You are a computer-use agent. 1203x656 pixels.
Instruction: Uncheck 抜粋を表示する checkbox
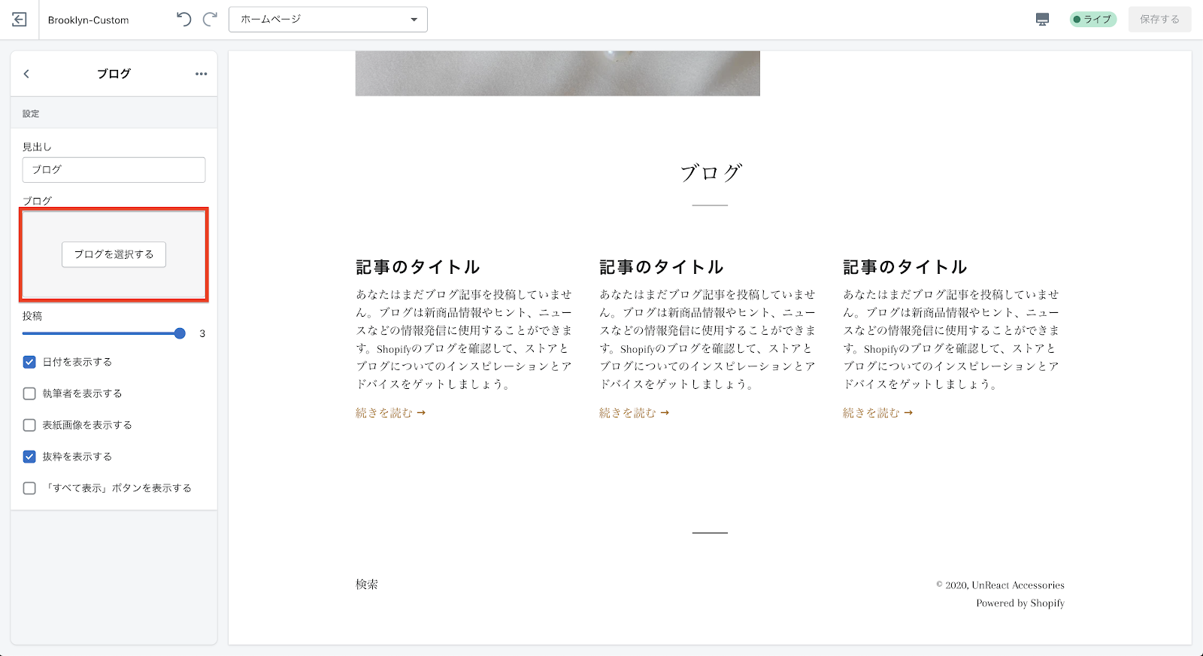(29, 457)
